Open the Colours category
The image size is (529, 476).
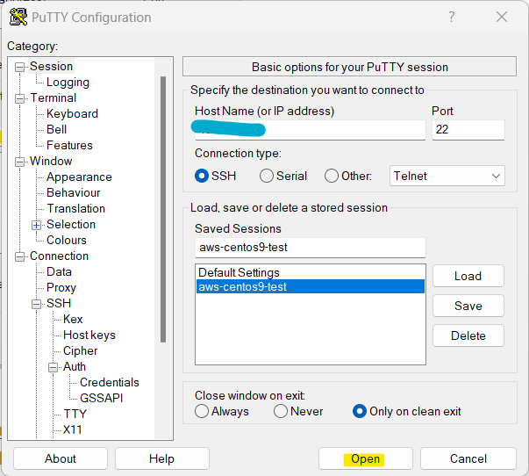tap(67, 241)
